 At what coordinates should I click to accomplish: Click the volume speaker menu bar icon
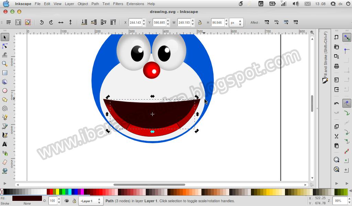pos(296,4)
